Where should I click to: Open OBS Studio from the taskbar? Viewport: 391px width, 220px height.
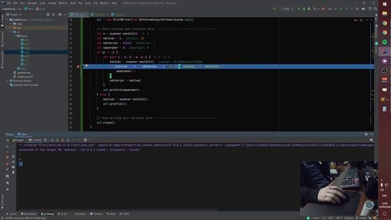(384, 71)
